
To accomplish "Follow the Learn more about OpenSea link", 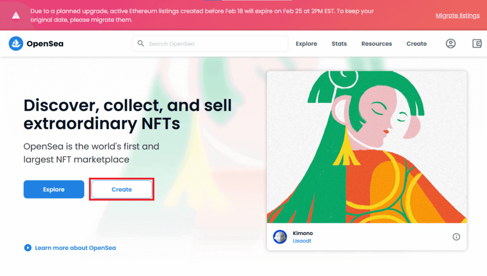I will click(75, 247).
